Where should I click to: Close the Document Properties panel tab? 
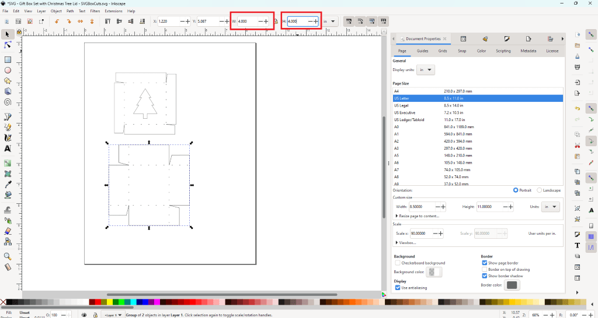[445, 39]
